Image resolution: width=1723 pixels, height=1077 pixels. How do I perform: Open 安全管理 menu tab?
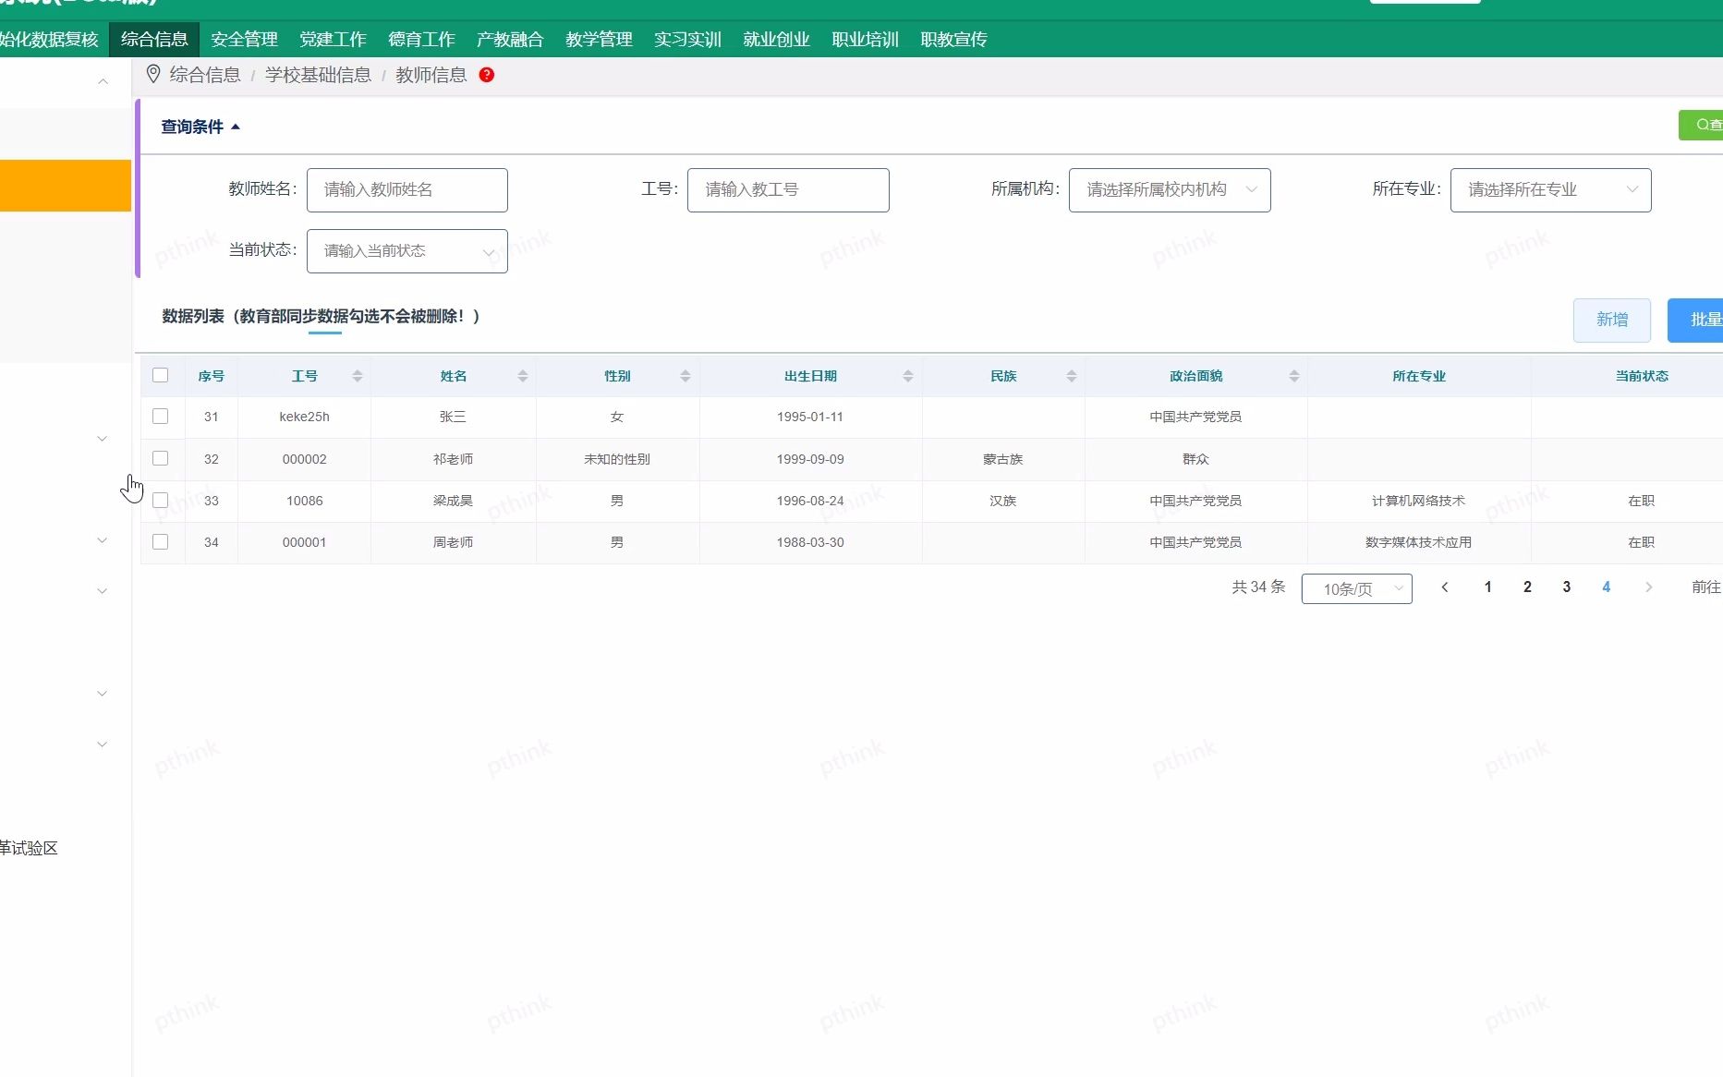tap(244, 40)
